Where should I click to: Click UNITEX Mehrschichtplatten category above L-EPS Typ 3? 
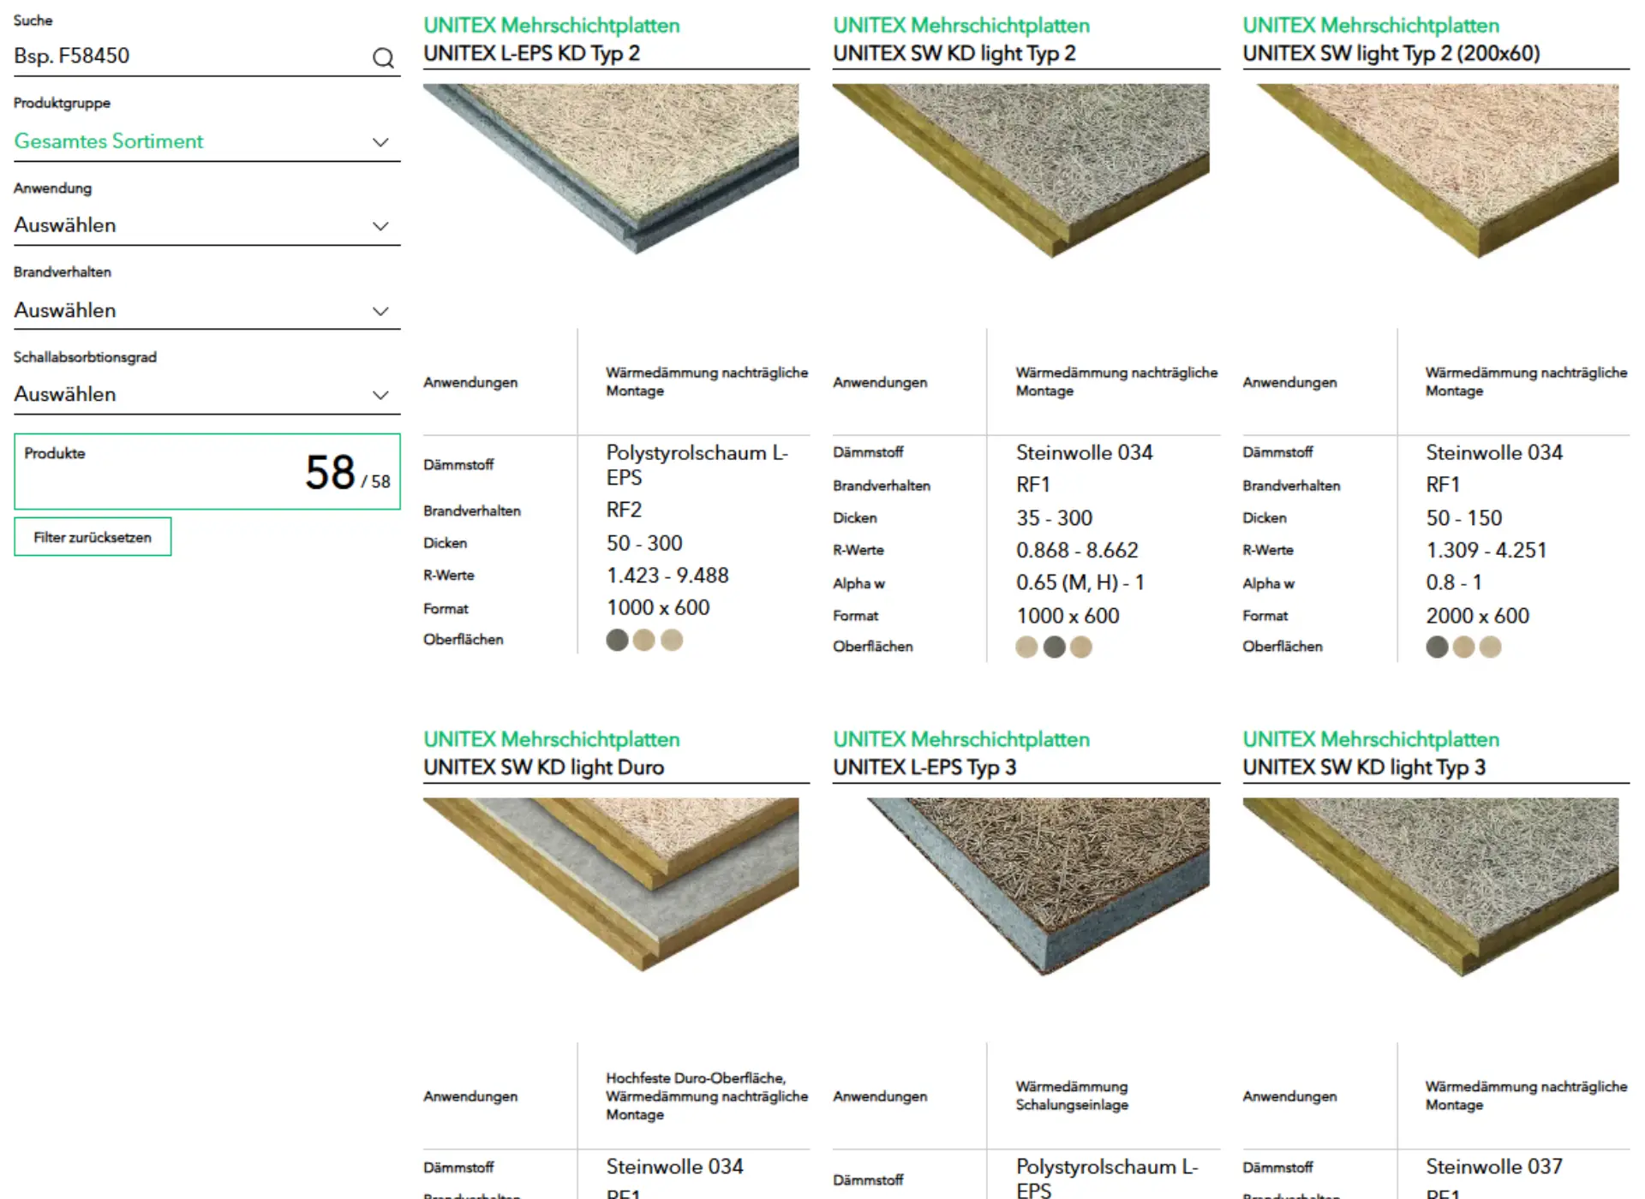(x=961, y=739)
